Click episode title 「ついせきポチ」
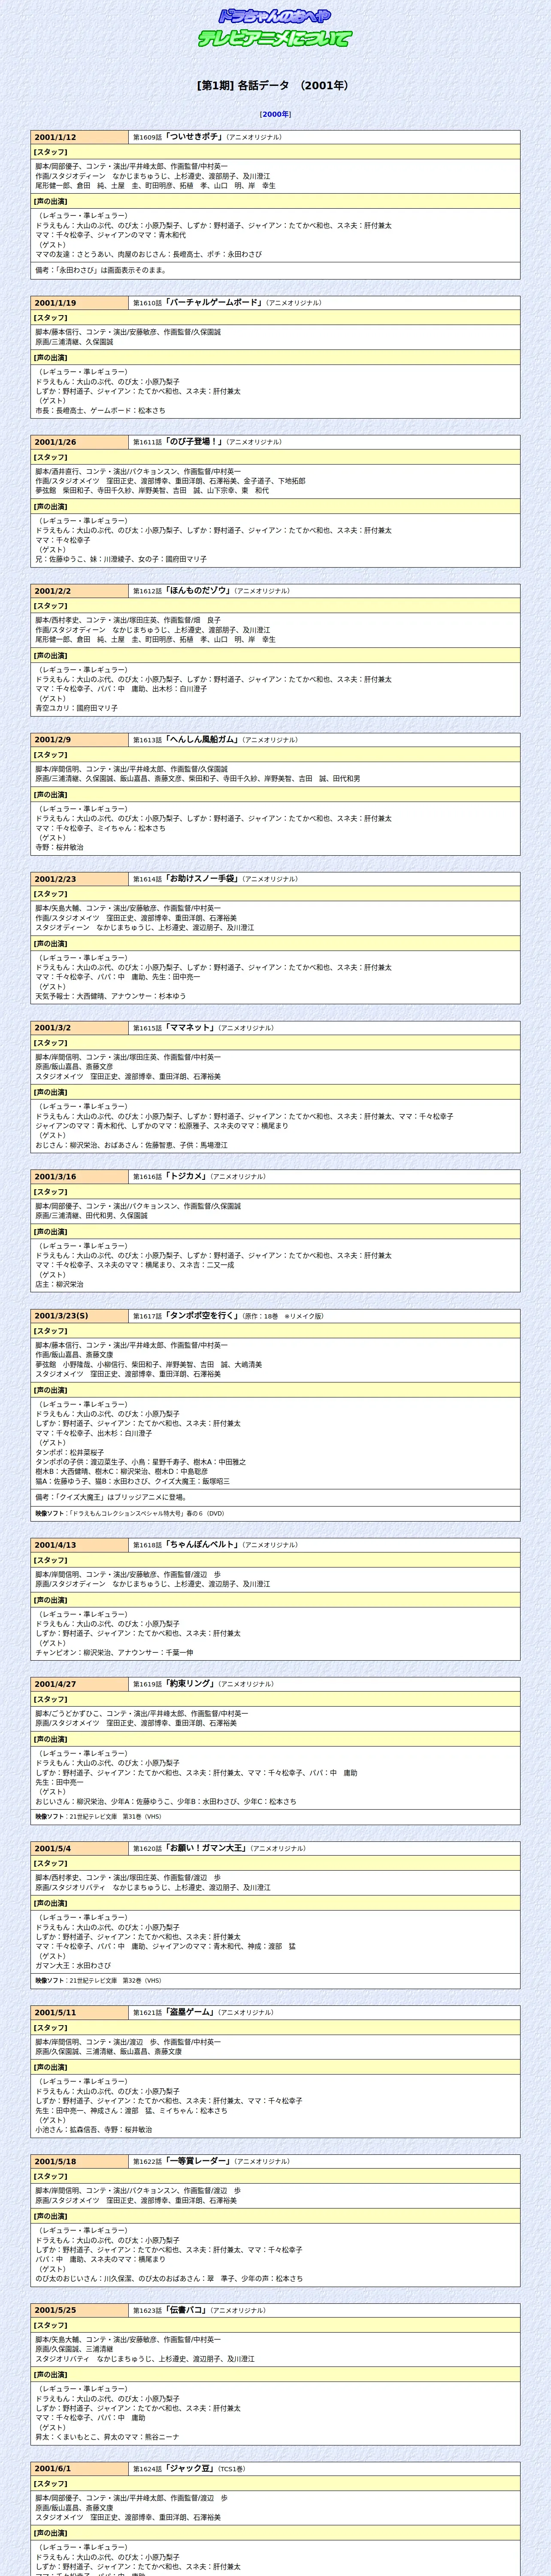 click(194, 137)
